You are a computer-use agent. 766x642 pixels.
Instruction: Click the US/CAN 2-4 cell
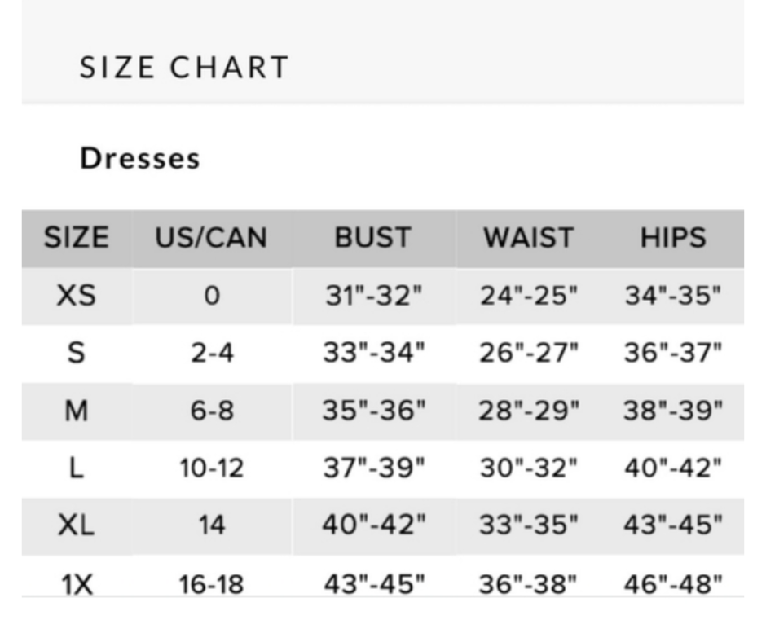click(x=211, y=354)
